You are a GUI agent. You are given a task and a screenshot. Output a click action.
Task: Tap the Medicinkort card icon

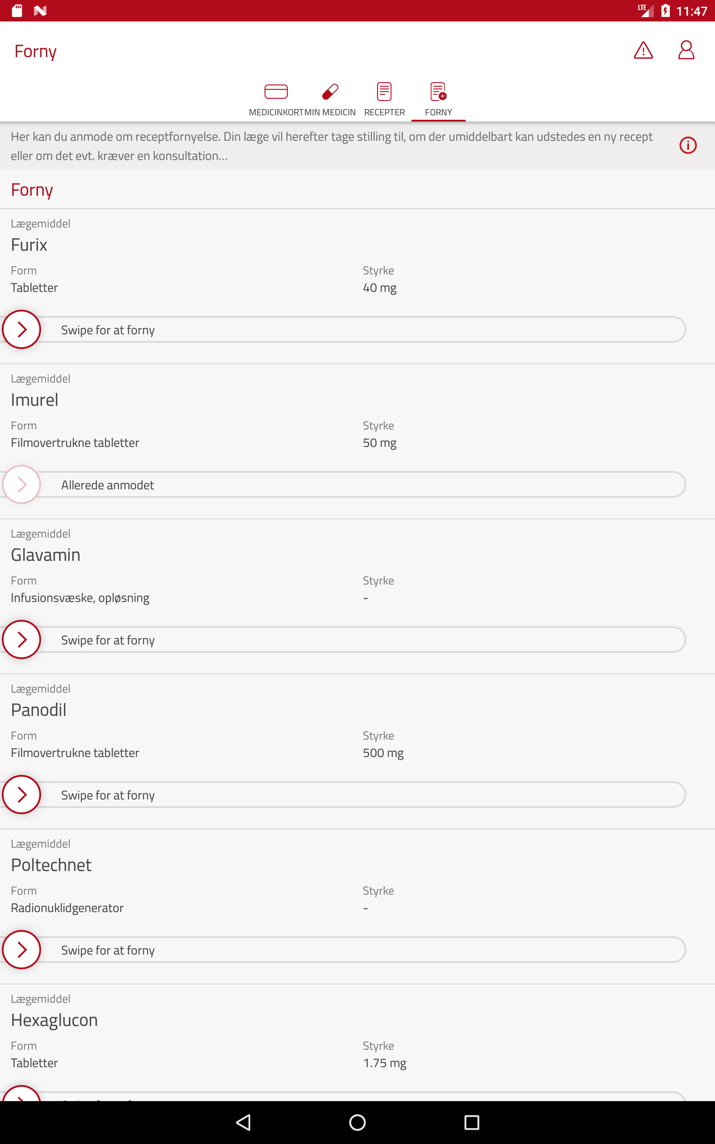tap(276, 91)
